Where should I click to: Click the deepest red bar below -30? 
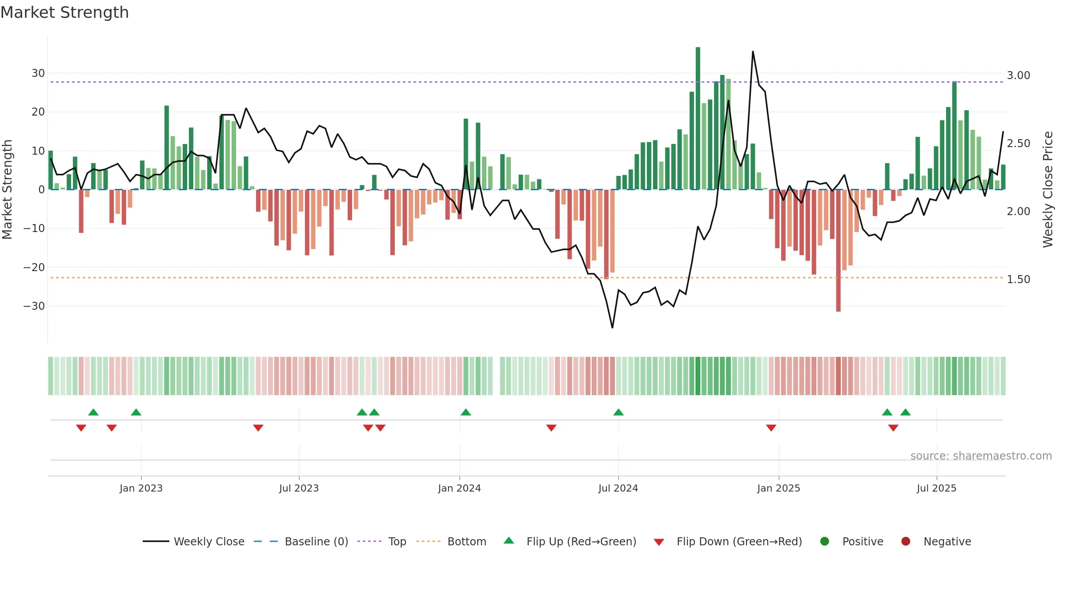(x=838, y=250)
